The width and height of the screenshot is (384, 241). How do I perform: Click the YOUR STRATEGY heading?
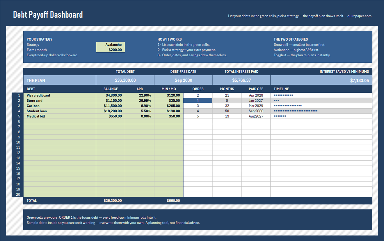[40, 39]
